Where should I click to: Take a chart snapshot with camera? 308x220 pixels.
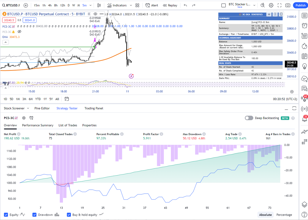[288, 5]
